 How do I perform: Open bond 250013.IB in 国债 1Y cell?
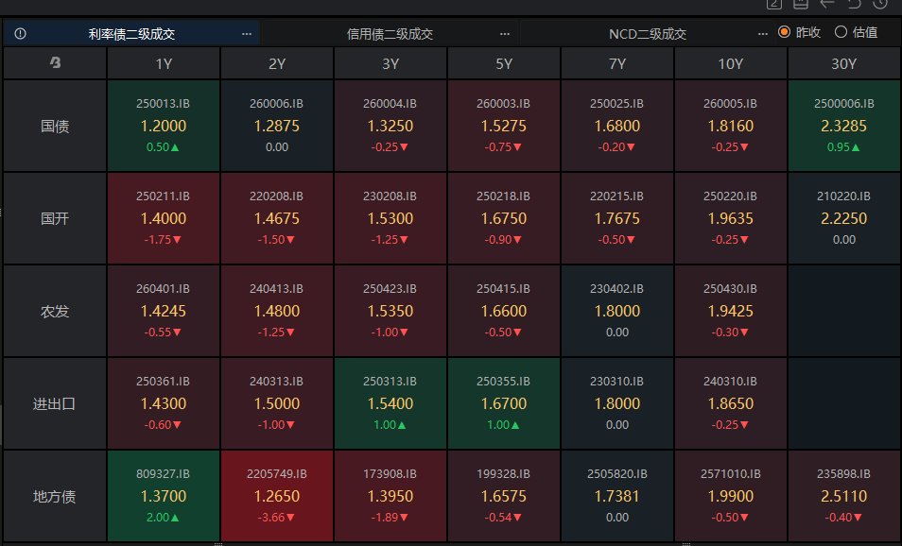[164, 126]
